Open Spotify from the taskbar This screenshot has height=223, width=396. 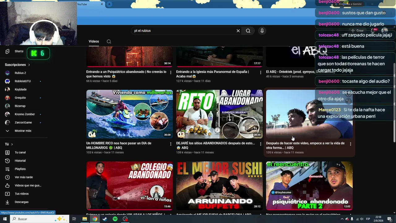[115, 219]
